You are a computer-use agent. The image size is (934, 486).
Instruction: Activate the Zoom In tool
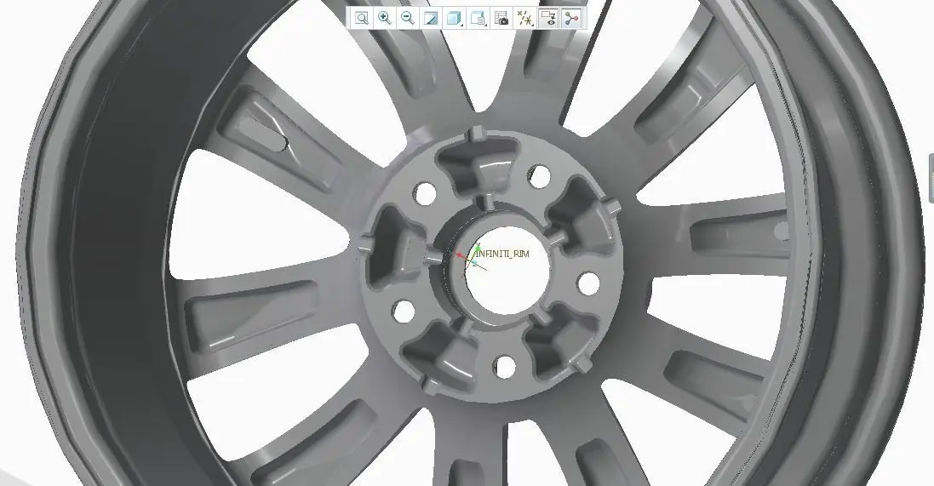click(x=384, y=18)
